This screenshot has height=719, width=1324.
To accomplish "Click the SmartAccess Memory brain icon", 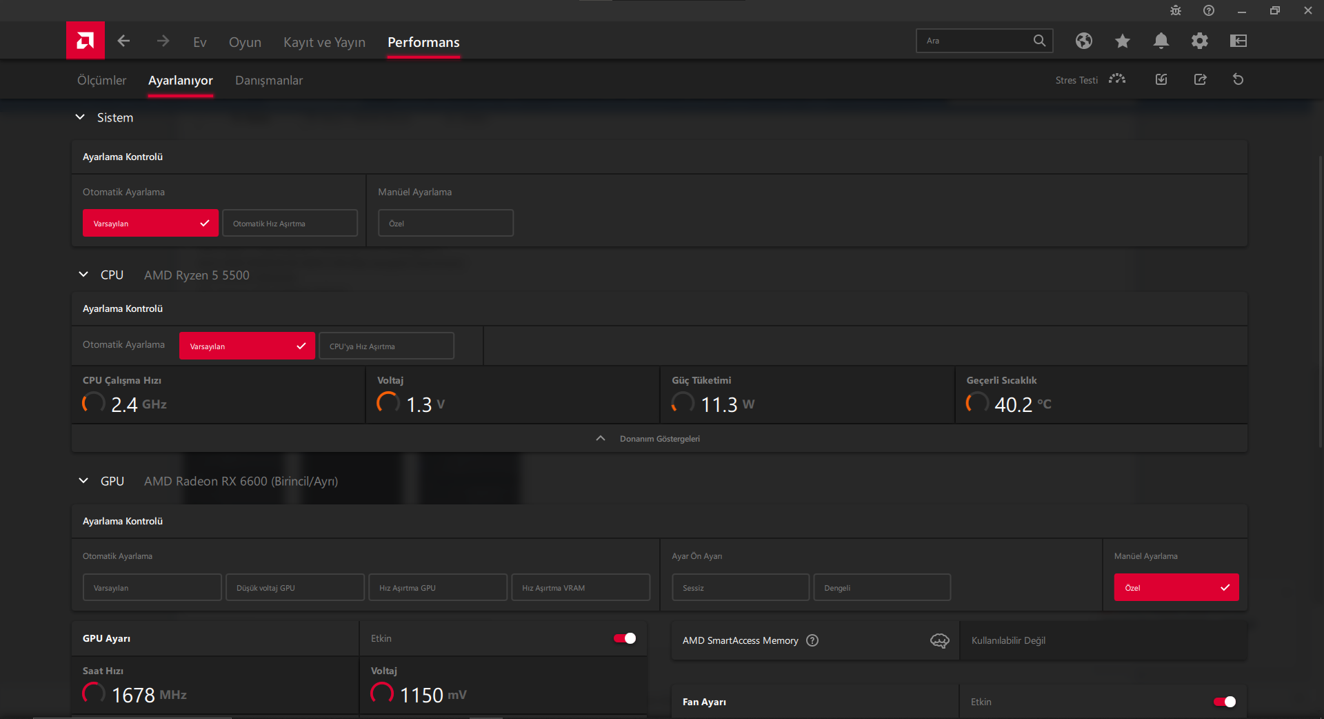I will [x=940, y=640].
